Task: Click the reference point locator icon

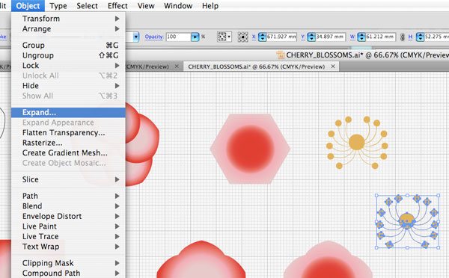Action: click(242, 37)
